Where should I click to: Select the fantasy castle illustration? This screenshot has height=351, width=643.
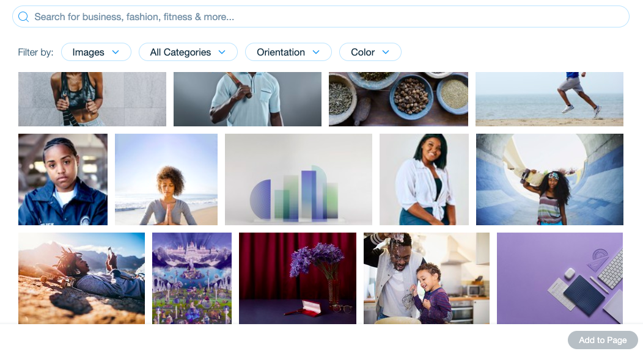click(x=192, y=278)
